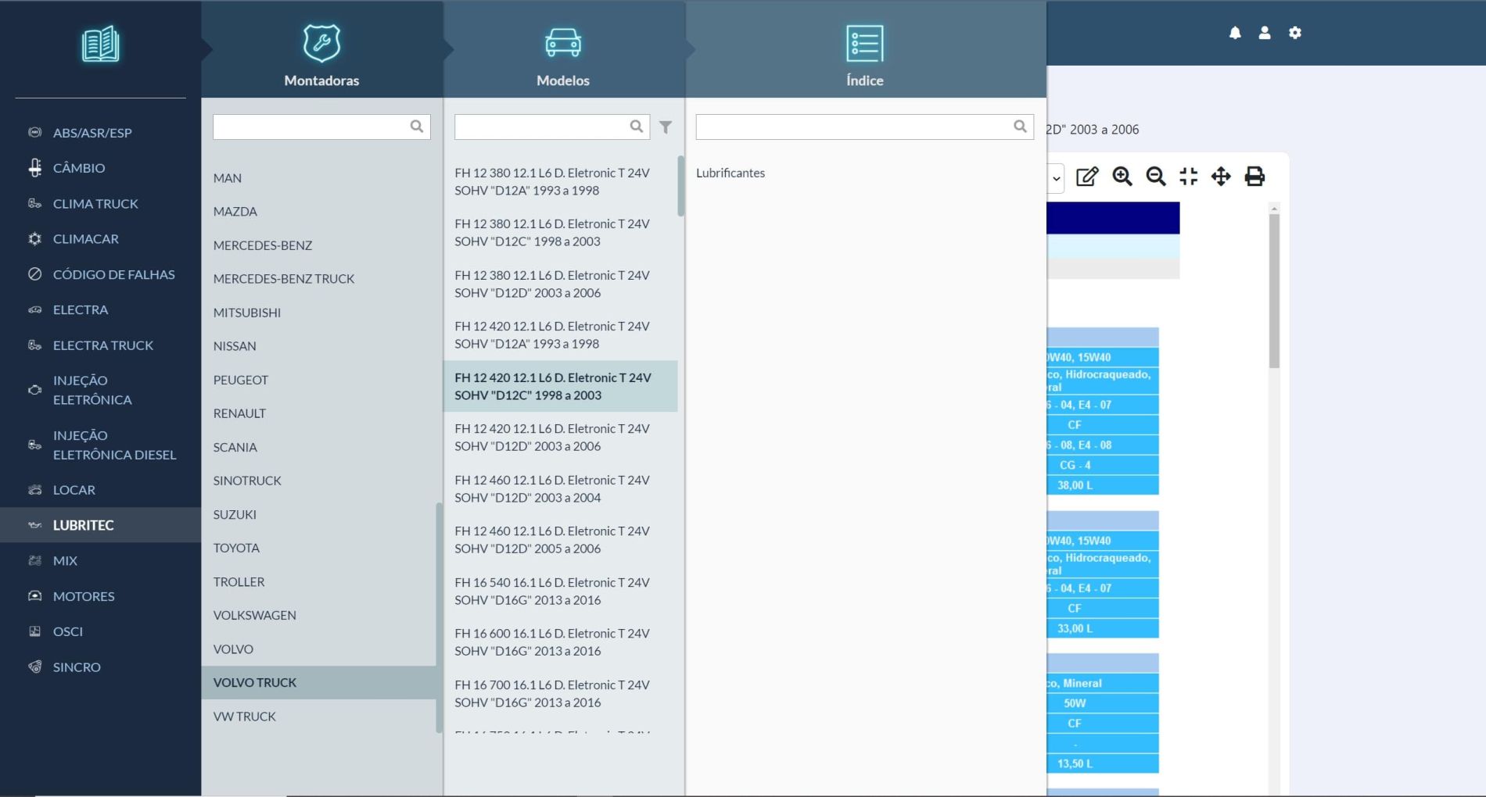Viewport: 1486px width, 797px height.
Task: Select SCANIA from the manufacturers list
Action: click(x=235, y=447)
